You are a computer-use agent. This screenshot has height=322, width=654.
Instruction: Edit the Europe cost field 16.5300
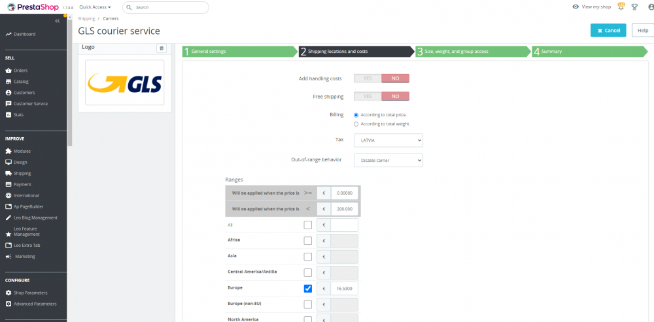point(345,289)
